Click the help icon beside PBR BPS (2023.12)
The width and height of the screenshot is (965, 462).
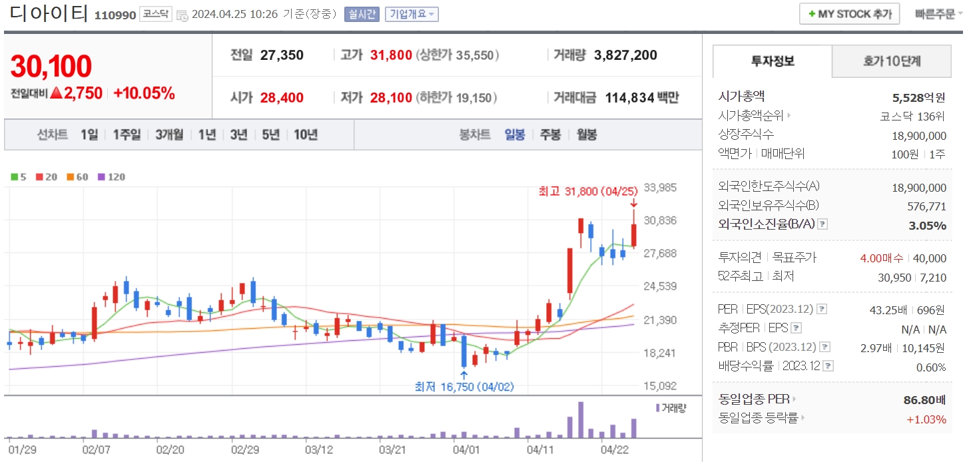(825, 347)
